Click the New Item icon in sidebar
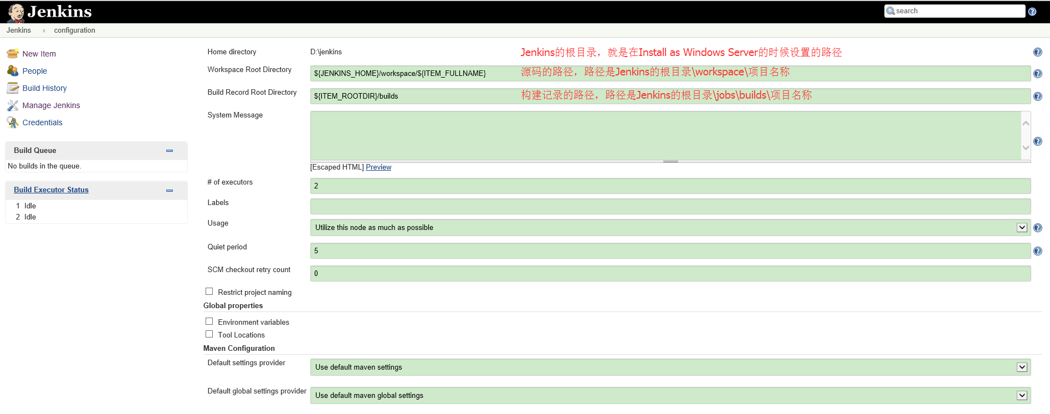1050x414 pixels. pyautogui.click(x=13, y=54)
